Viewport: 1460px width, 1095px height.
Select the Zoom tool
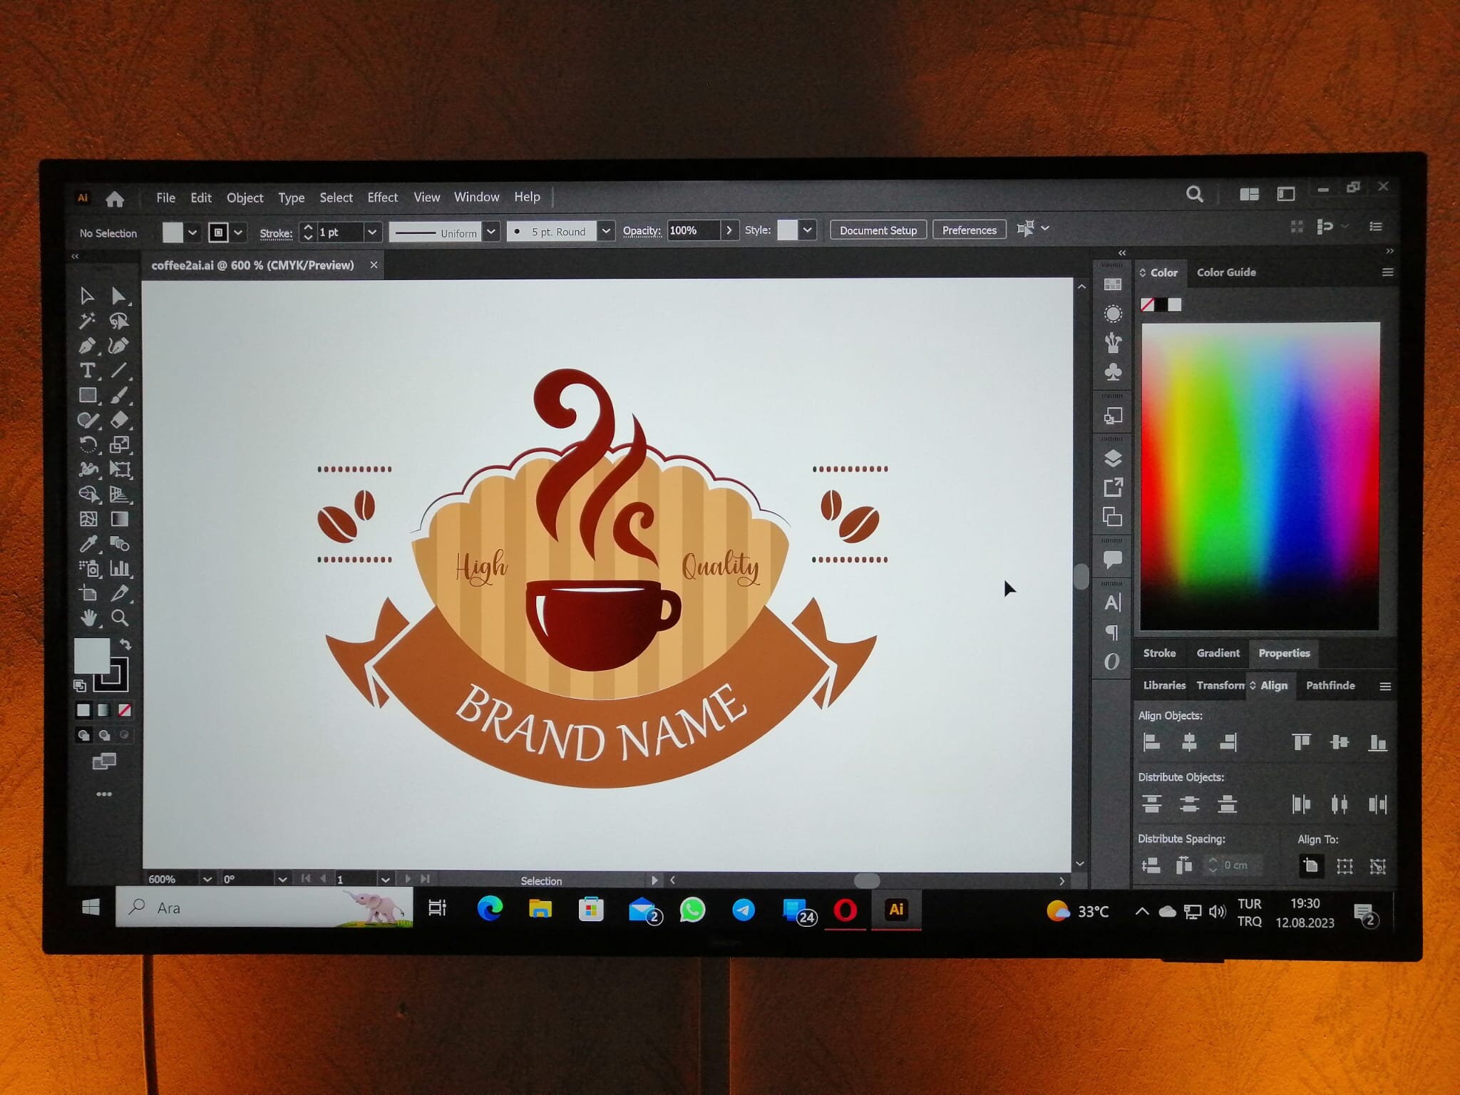[x=120, y=617]
